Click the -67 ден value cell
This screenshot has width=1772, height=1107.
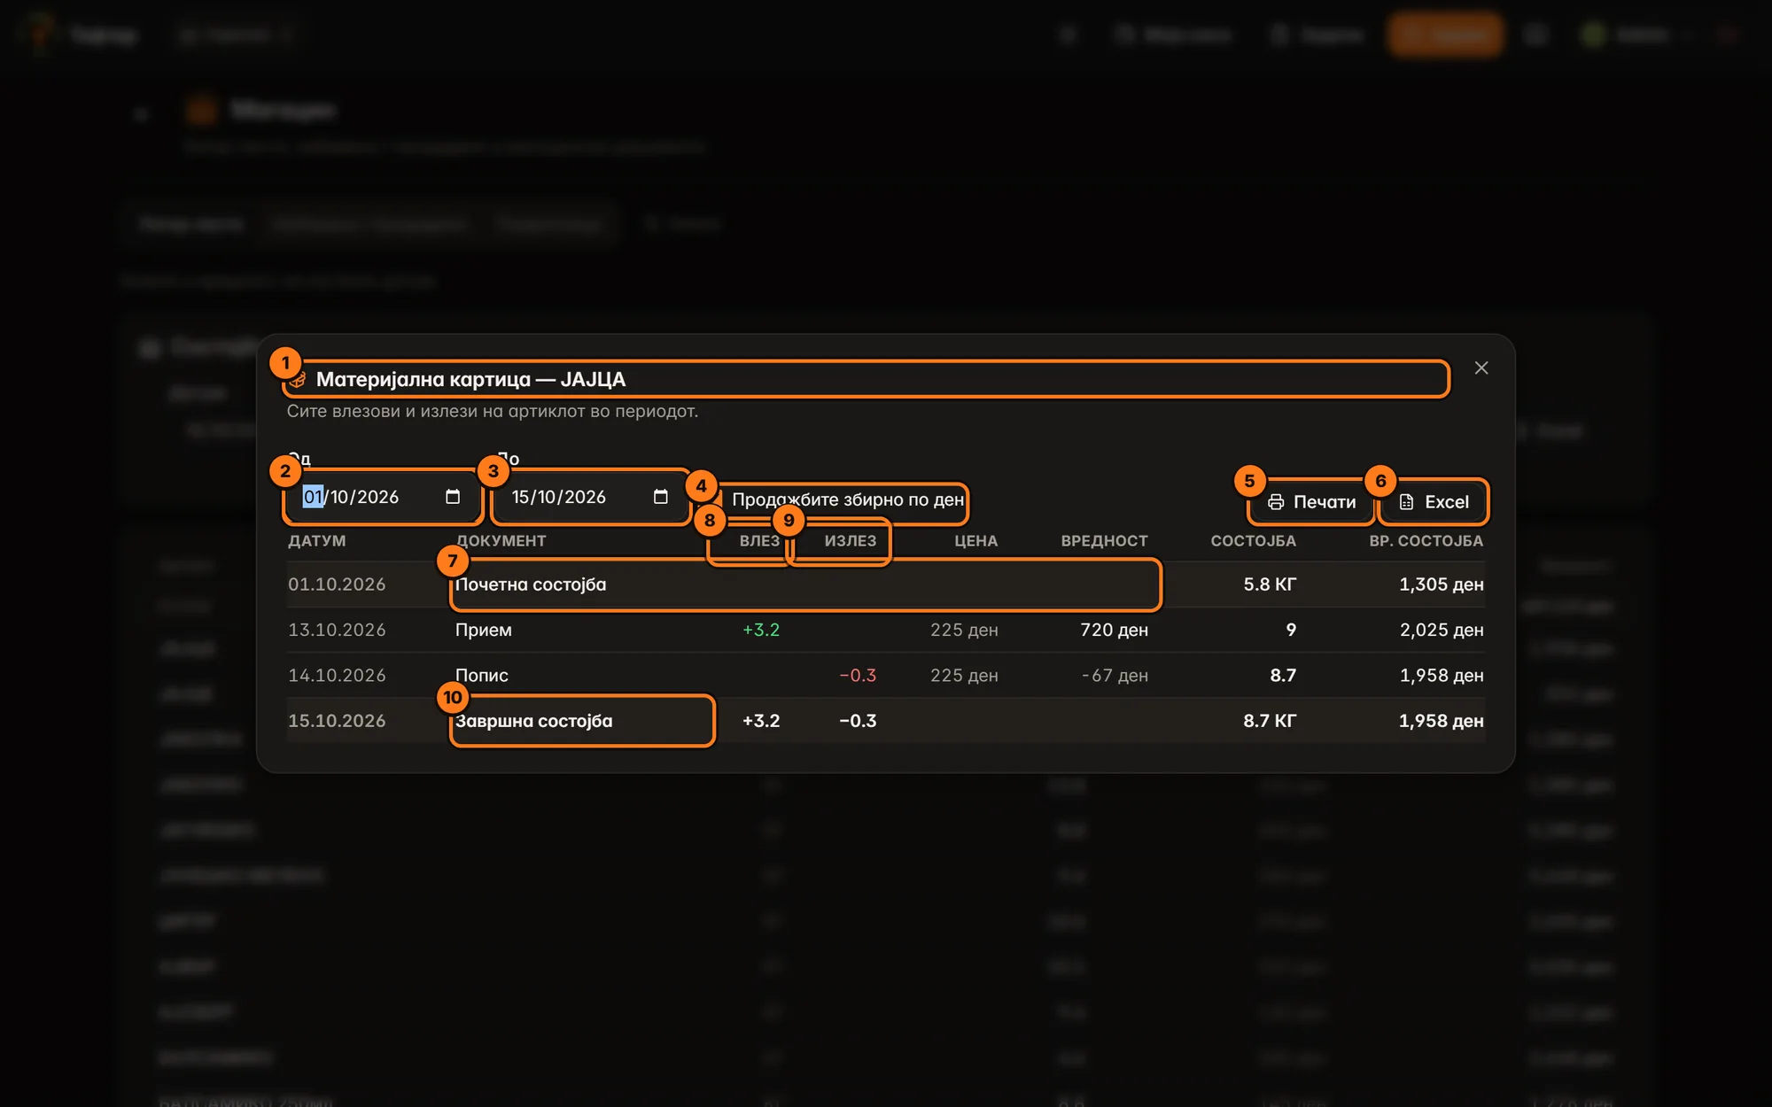coord(1115,676)
